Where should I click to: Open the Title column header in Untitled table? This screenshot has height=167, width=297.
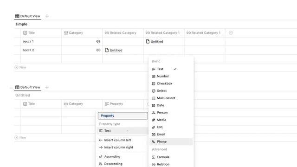(41, 104)
